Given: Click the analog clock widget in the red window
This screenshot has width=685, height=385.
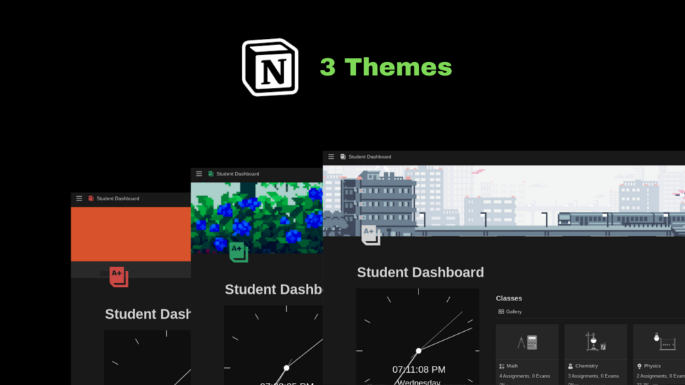Looking at the screenshot, I should tap(147, 358).
